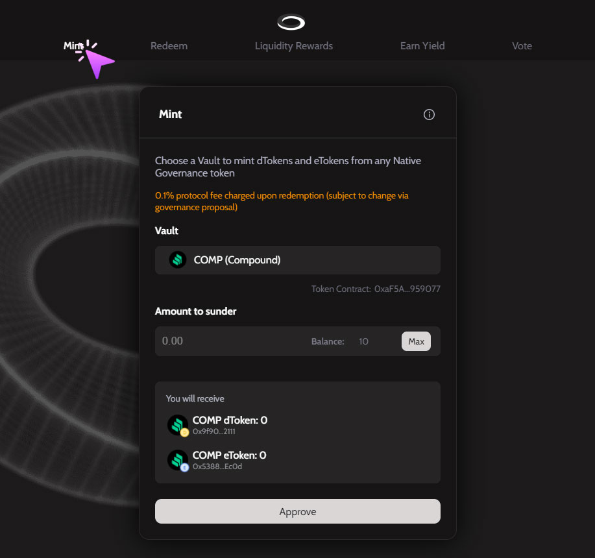Select the Earn Yield tab
Image resolution: width=595 pixels, height=558 pixels.
click(x=422, y=46)
